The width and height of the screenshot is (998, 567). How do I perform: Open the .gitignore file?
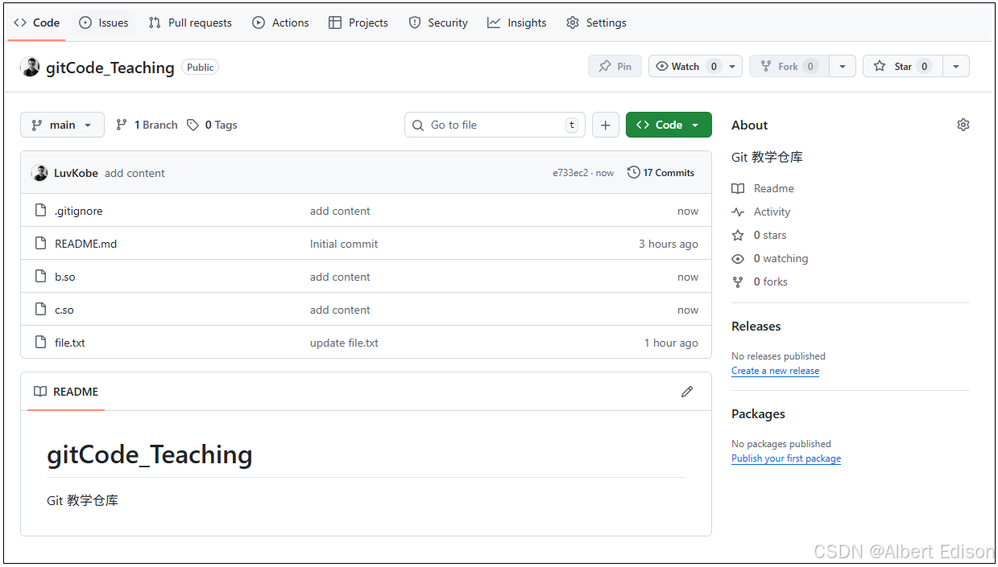[79, 211]
